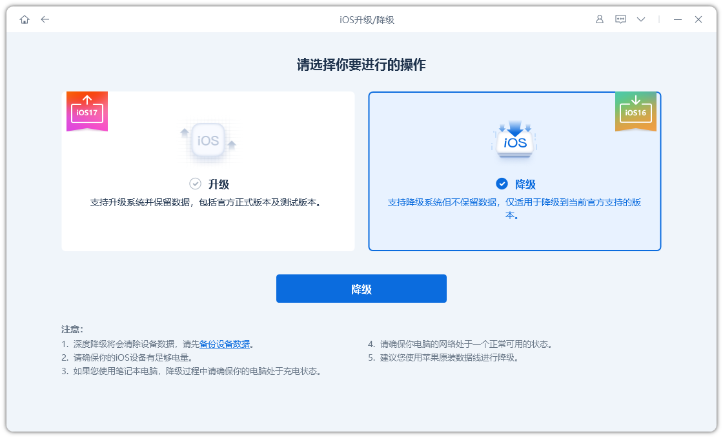
Task: Expand the chevron dropdown in the title bar
Action: (x=640, y=19)
